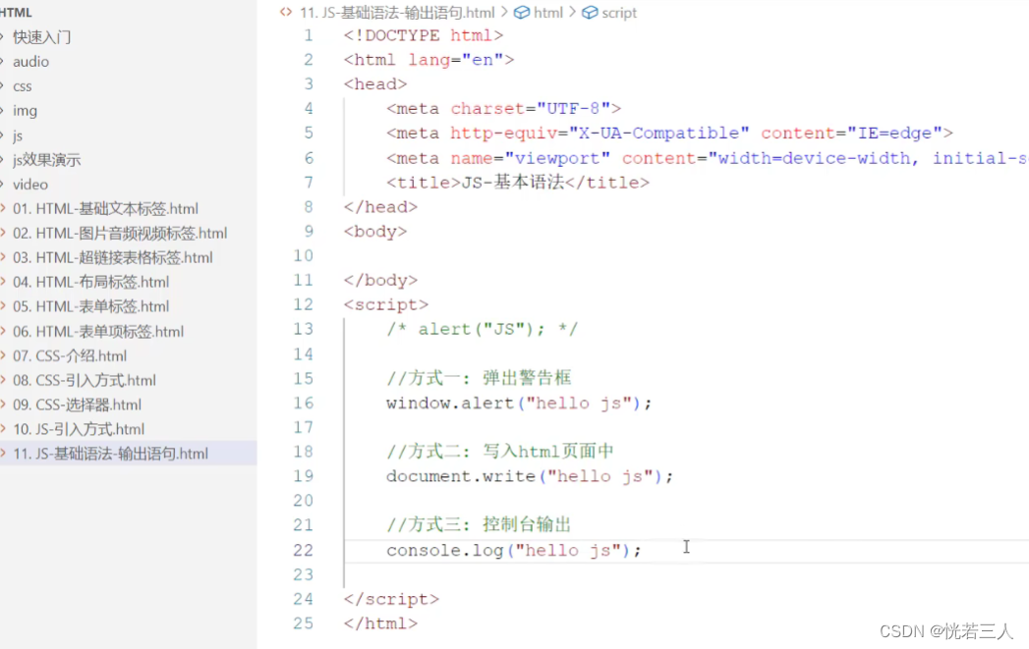Open 01. HTML-基础文本标签.html file
Viewport: 1029px width, 649px height.
click(x=106, y=208)
